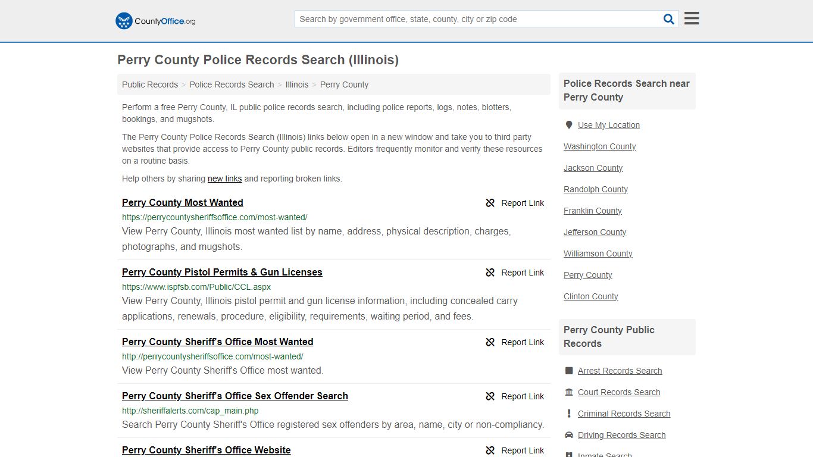
Task: Open Public Records breadcrumb
Action: pyautogui.click(x=150, y=84)
